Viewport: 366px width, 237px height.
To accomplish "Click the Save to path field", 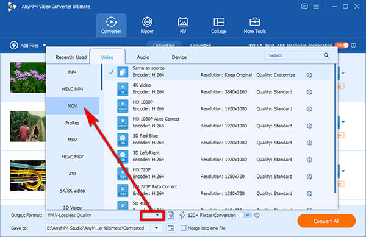I will (x=98, y=228).
